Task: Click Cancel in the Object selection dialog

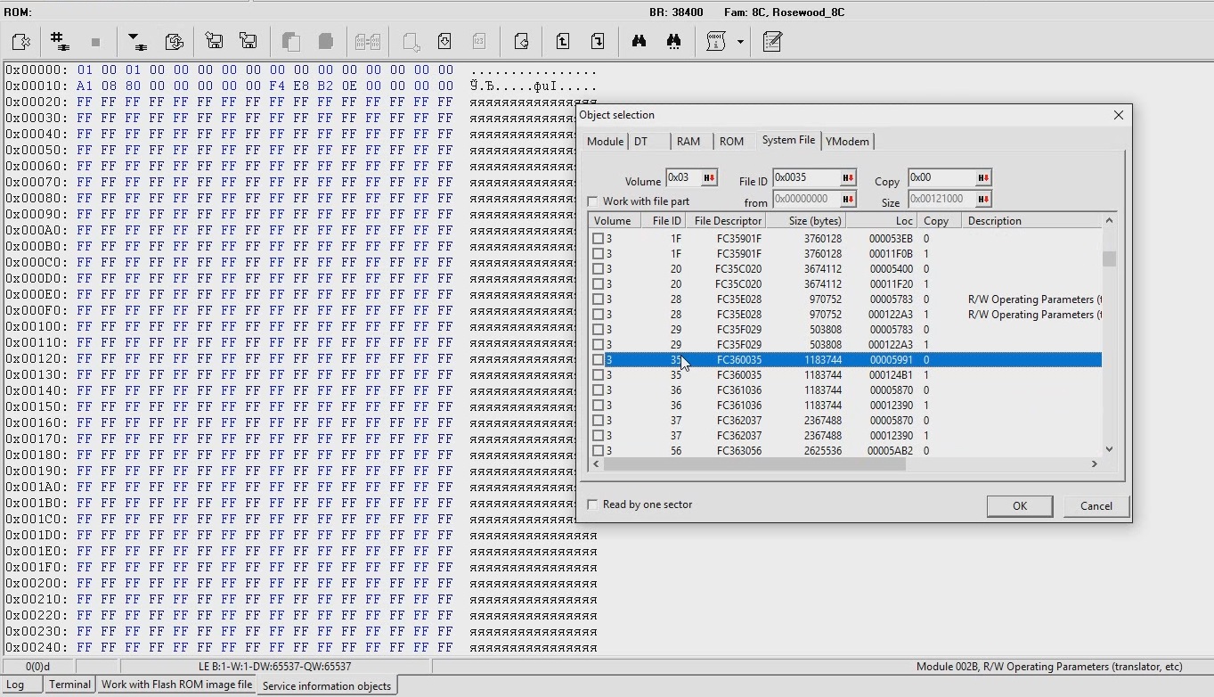Action: point(1096,506)
